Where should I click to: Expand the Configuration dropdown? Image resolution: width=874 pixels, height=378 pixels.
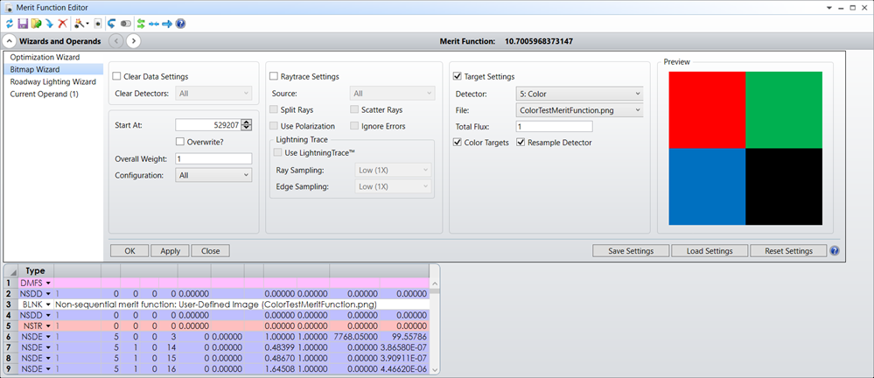coord(213,175)
